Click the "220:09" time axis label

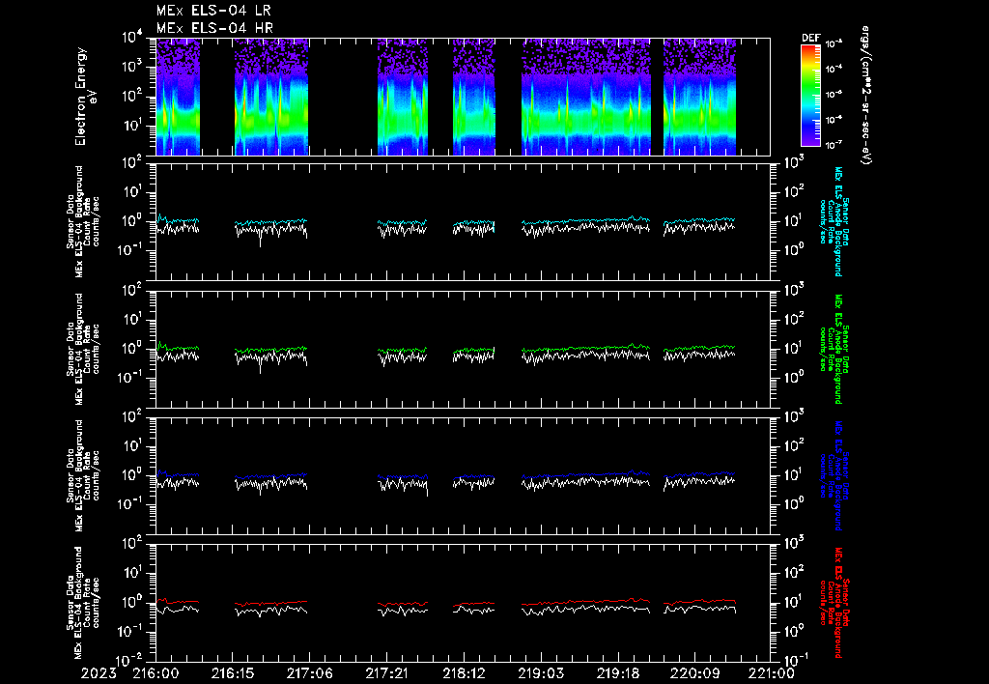tap(694, 673)
